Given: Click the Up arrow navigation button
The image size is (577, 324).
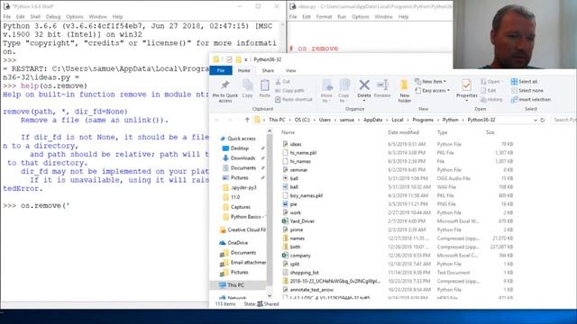Looking at the screenshot, I should point(247,120).
